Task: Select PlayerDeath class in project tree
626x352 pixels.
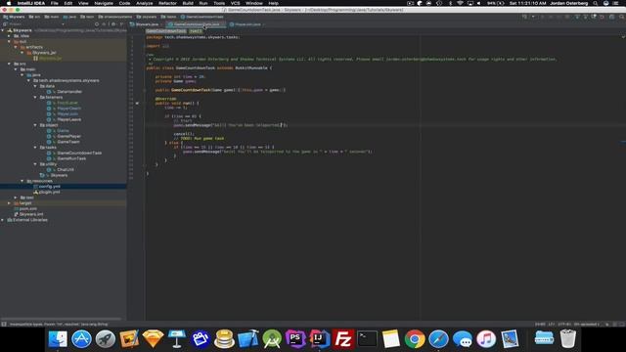Action: 69,109
